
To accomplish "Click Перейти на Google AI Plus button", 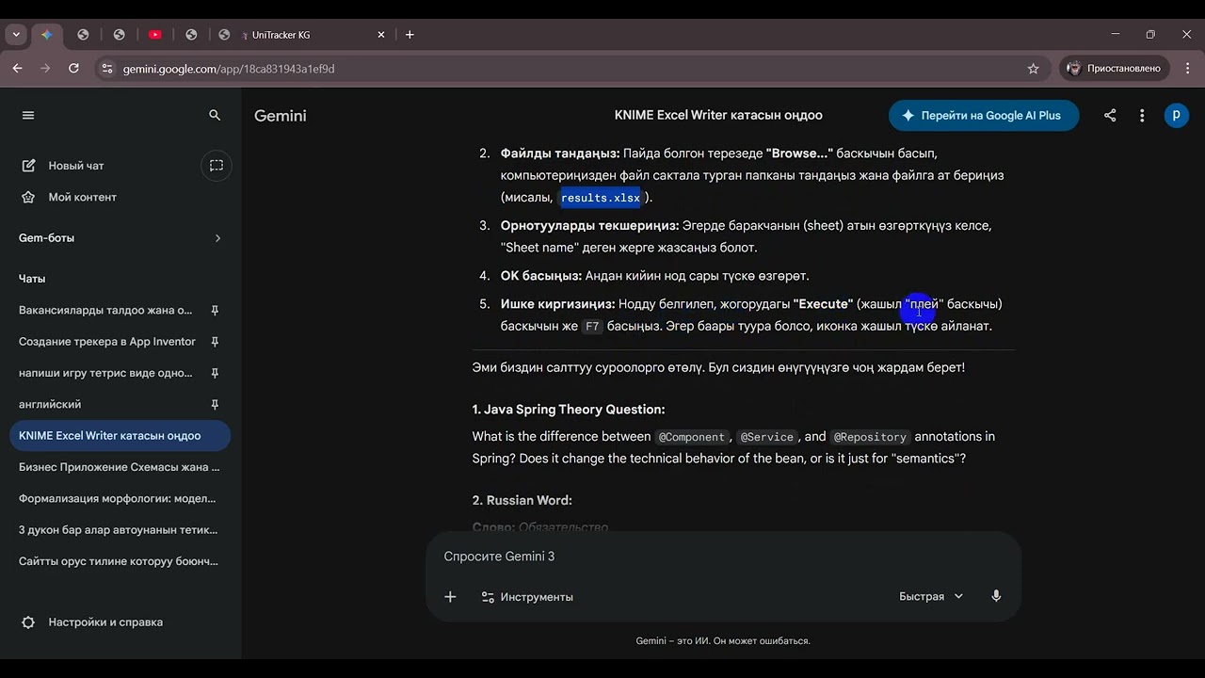I will [984, 116].
